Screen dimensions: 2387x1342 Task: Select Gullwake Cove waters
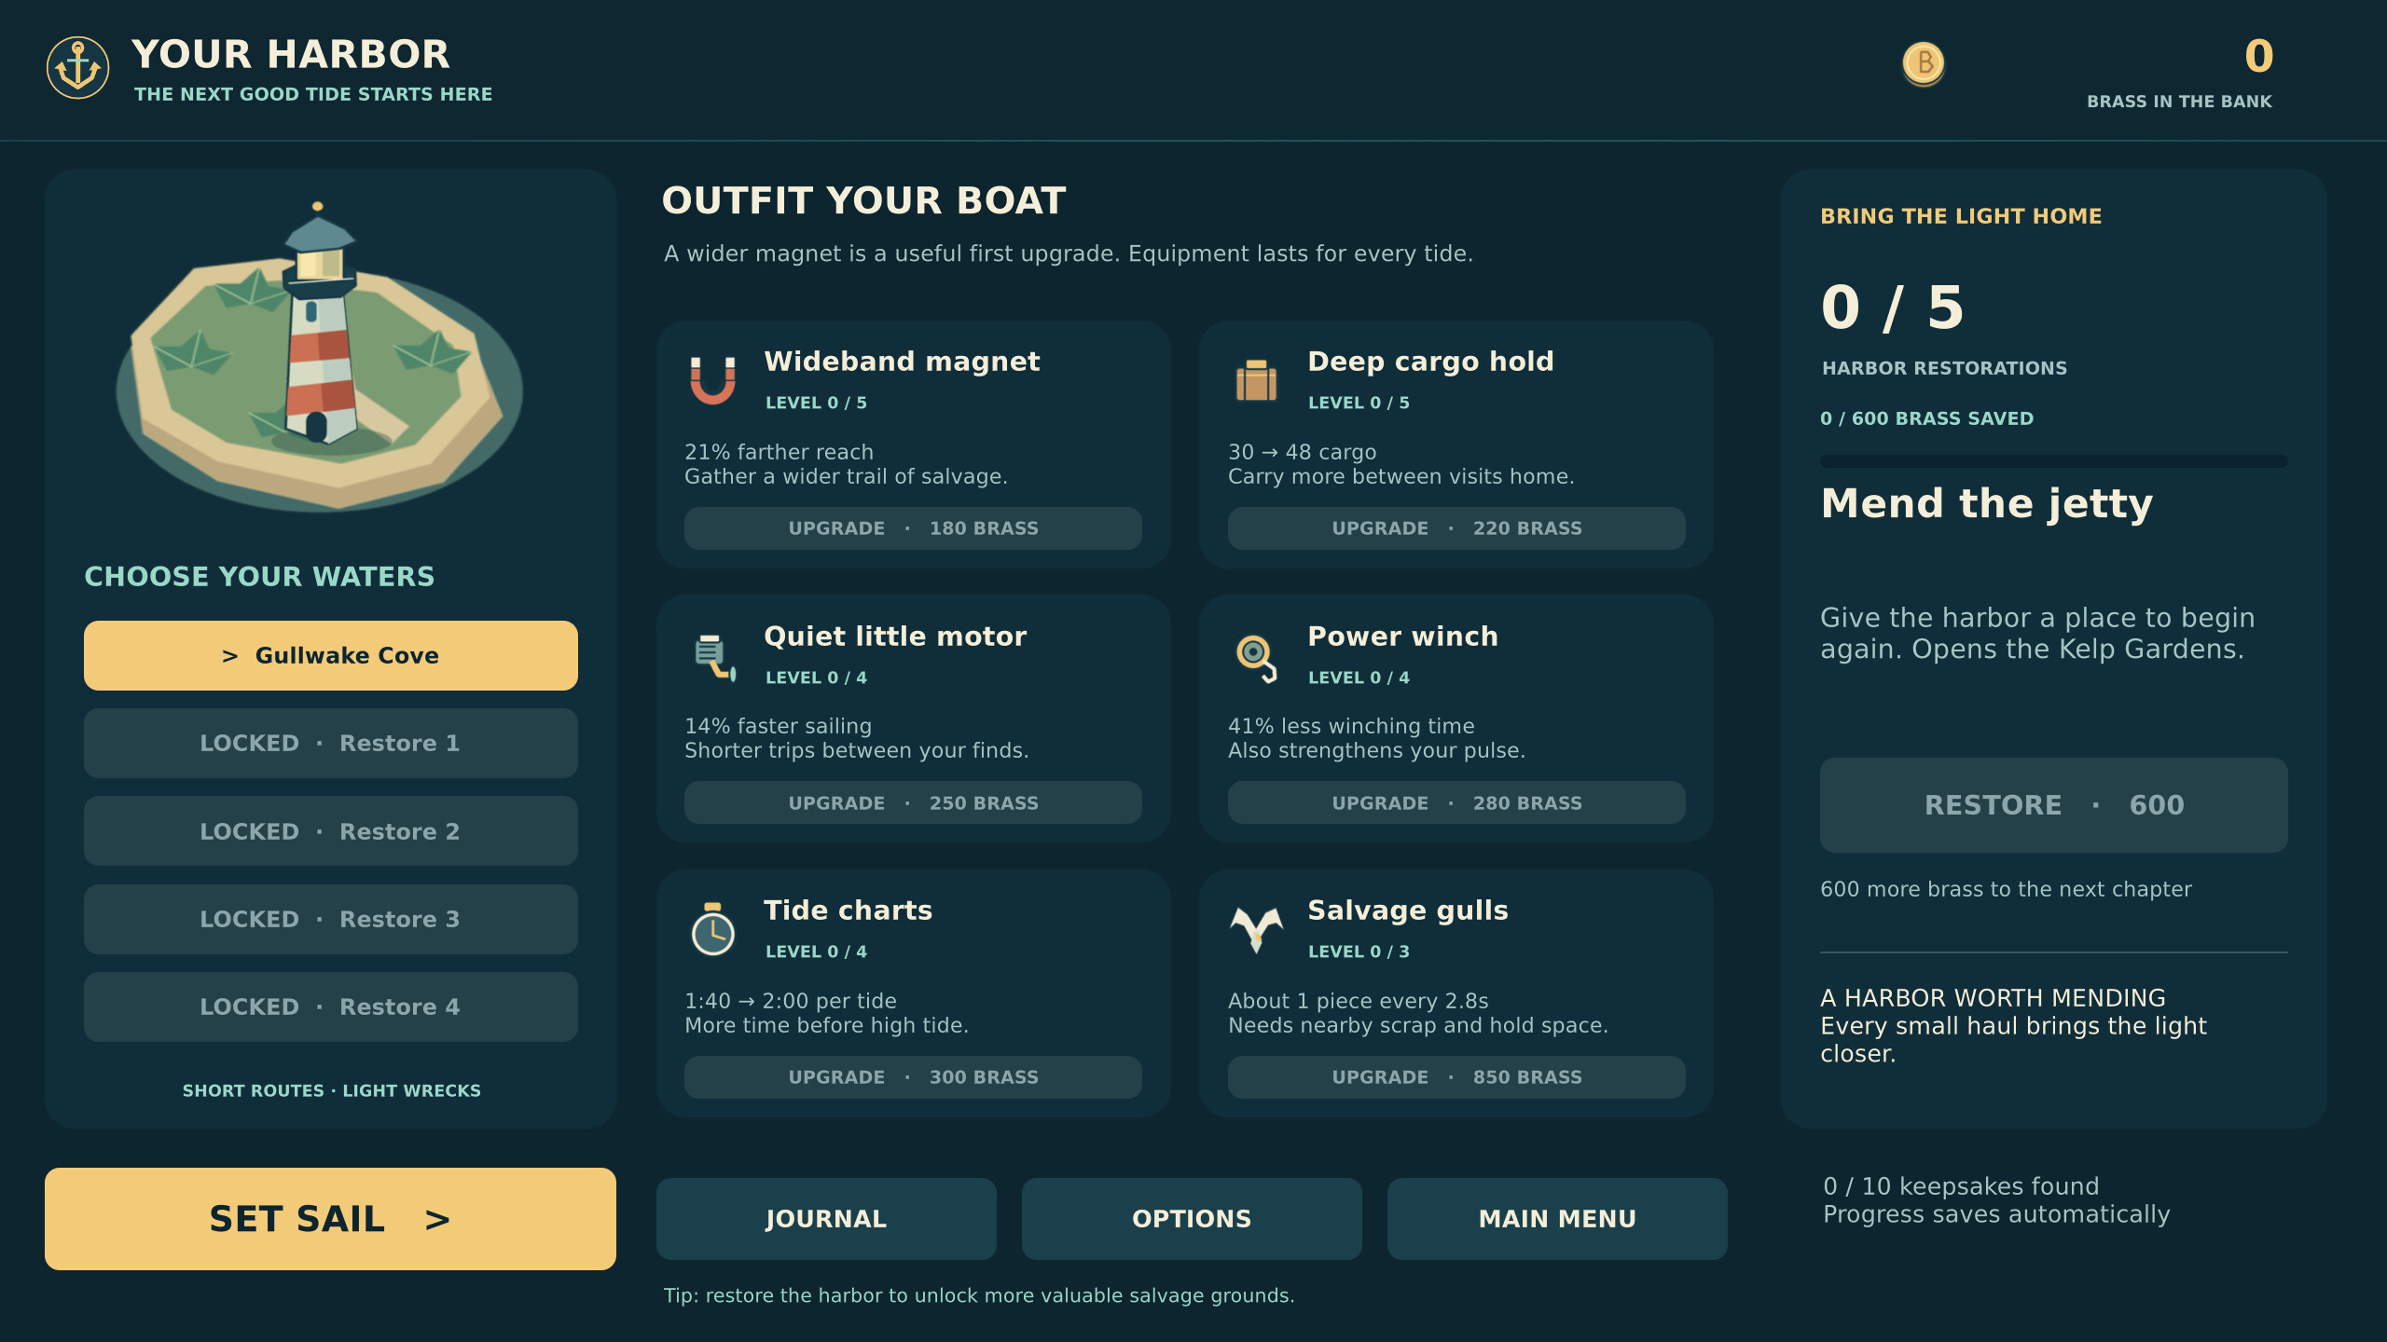(x=331, y=655)
